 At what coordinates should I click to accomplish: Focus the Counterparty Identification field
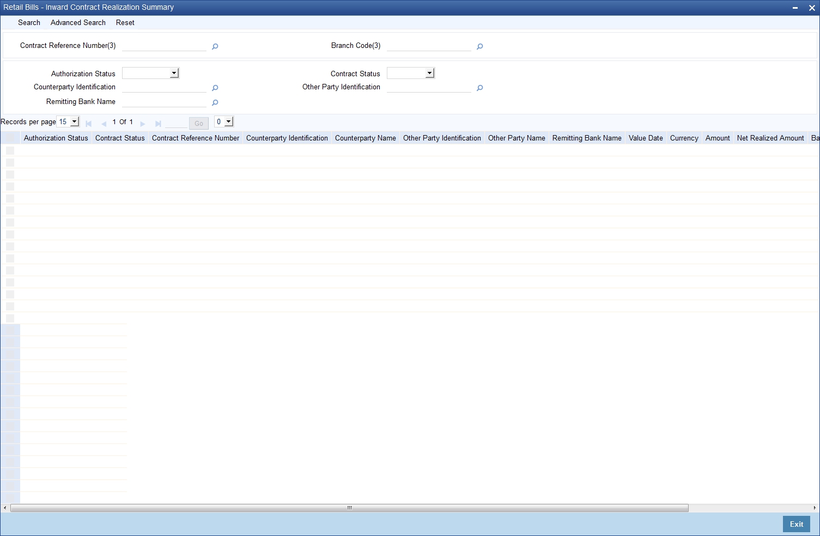pos(164,87)
